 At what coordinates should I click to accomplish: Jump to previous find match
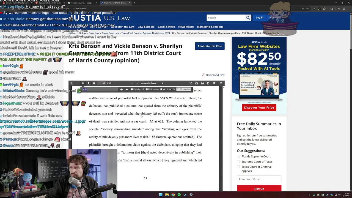point(121,89)
